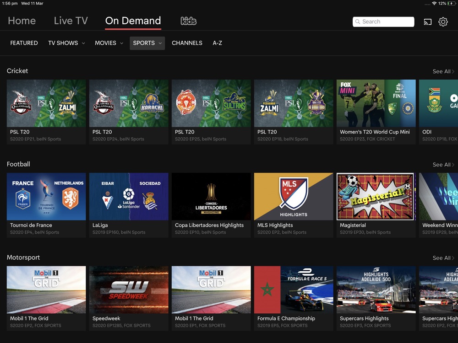Click 'S2020 EP23, FOX CRICKET' subtitle
Screen dimensions: 458x343
point(367,139)
